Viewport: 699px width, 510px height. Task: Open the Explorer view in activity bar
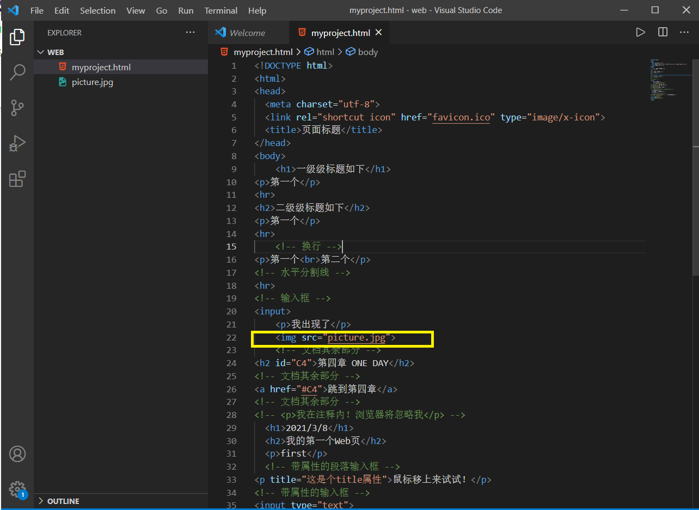pyautogui.click(x=17, y=37)
